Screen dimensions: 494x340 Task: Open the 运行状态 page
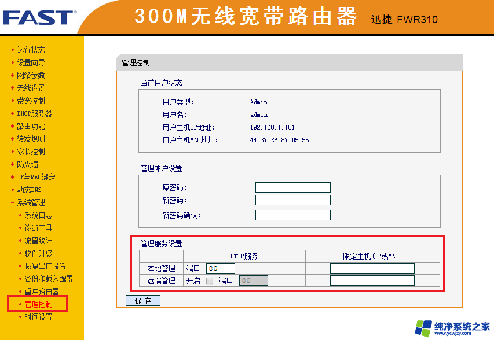click(x=30, y=50)
